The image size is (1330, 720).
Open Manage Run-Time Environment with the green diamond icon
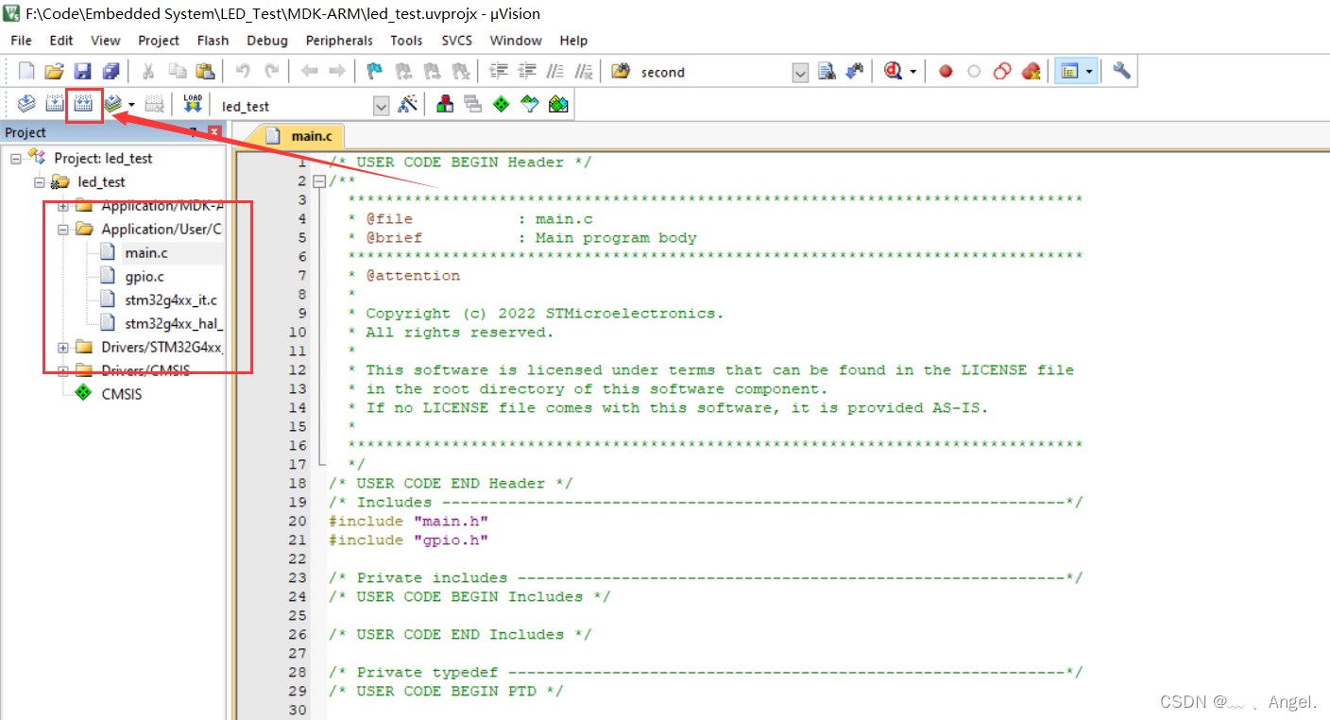point(501,105)
